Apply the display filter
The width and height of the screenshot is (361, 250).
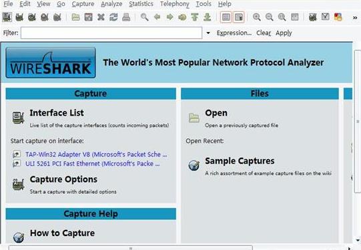pos(284,33)
